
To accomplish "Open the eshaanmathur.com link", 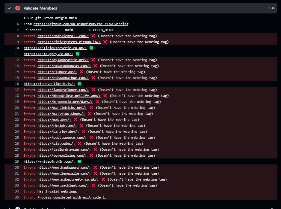I will [63, 78].
